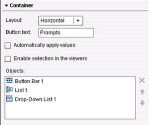149x125 pixels.
Task: Click the Container section header label
Action: click(x=22, y=5)
